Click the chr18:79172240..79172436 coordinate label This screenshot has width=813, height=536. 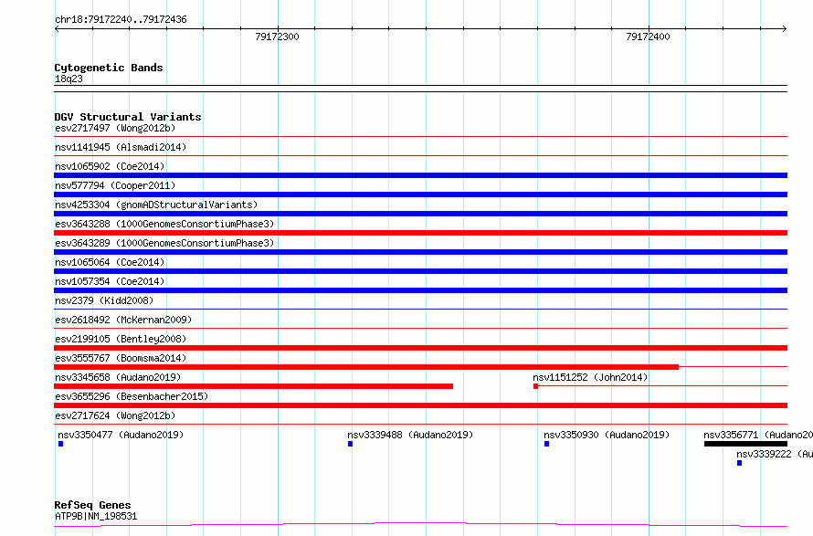coord(121,19)
